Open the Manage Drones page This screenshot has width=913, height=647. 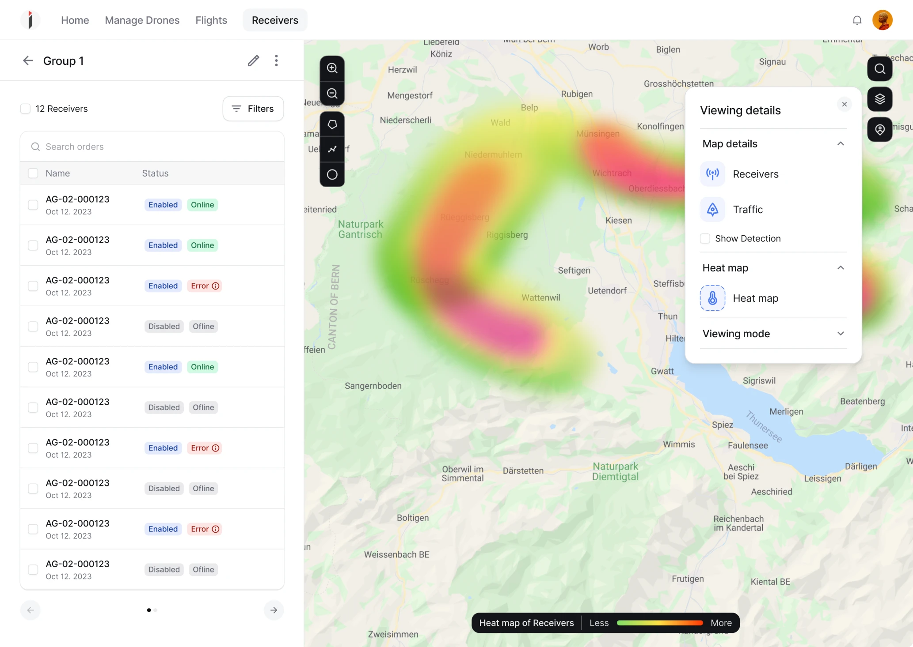pos(142,20)
